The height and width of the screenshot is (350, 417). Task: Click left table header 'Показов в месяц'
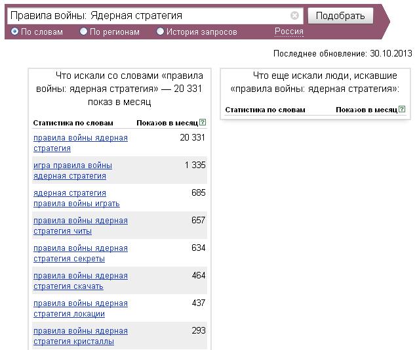click(167, 123)
